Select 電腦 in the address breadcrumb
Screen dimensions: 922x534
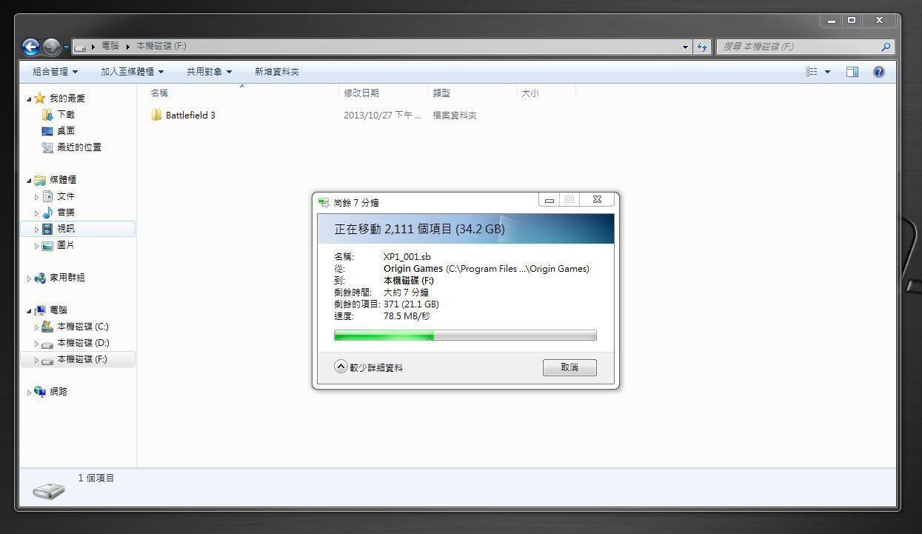(110, 46)
